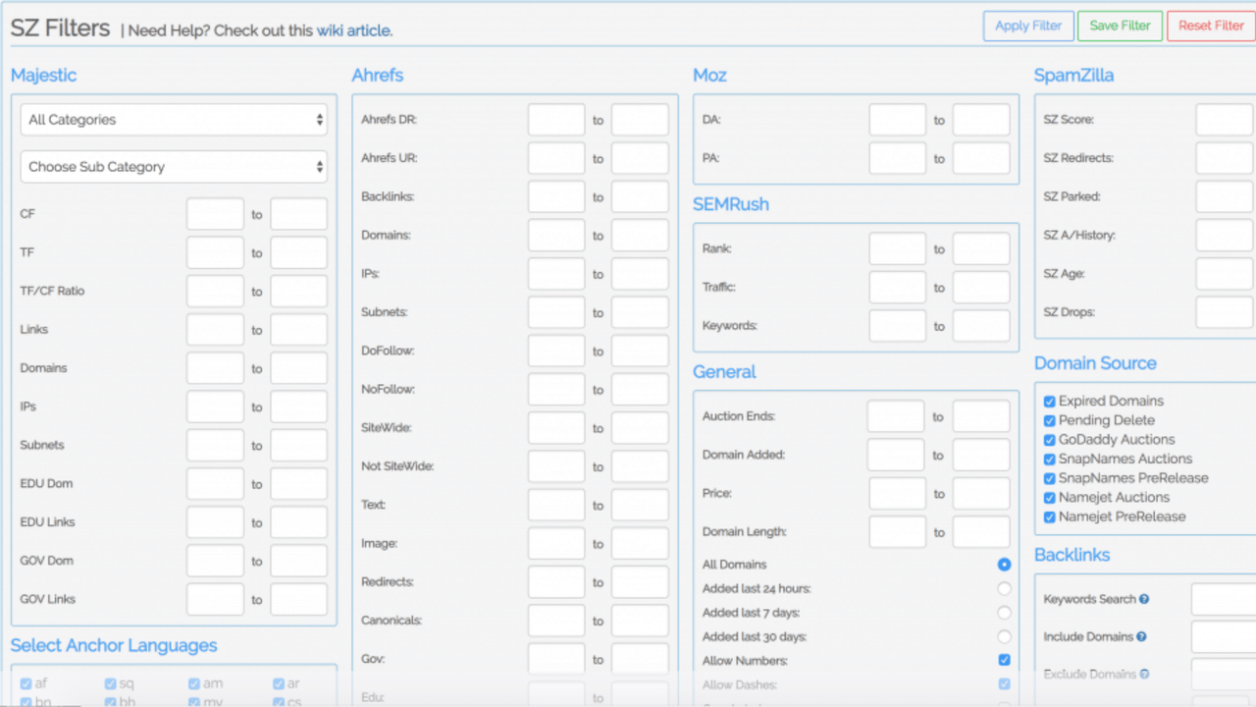Click the SZ A/History input field
The width and height of the screenshot is (1256, 707).
(1225, 236)
